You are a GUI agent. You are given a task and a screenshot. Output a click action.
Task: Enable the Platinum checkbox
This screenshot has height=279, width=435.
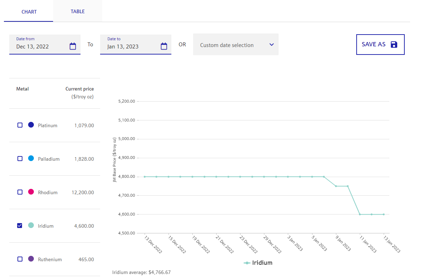20,125
